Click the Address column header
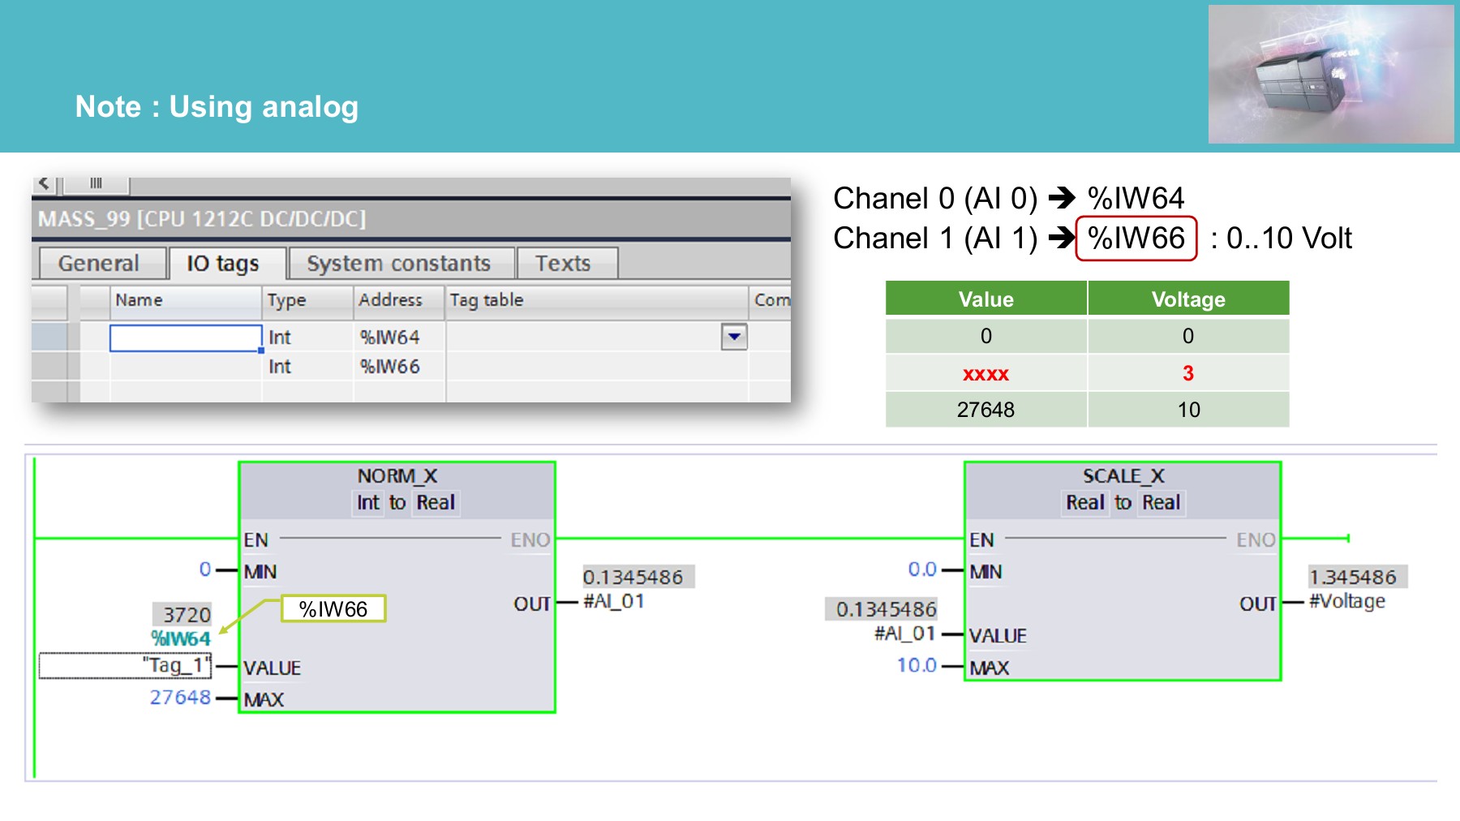The image size is (1460, 821). pos(391,300)
